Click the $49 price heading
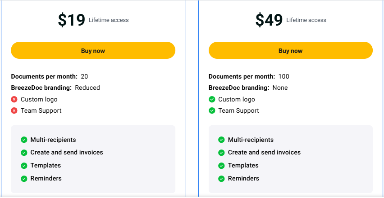The width and height of the screenshot is (384, 198). pyautogui.click(x=269, y=20)
